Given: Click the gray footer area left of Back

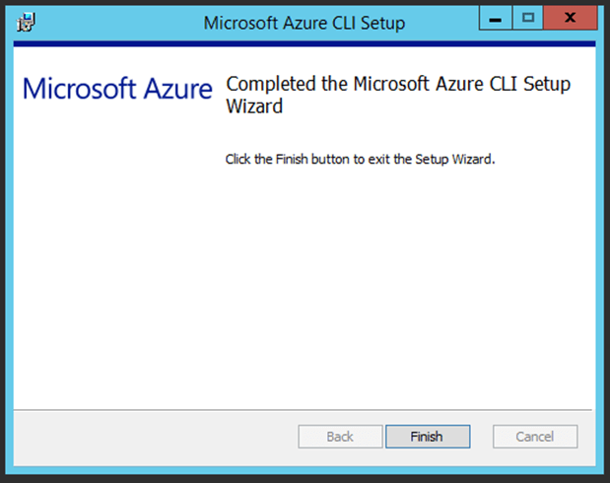Looking at the screenshot, I should pos(148,437).
